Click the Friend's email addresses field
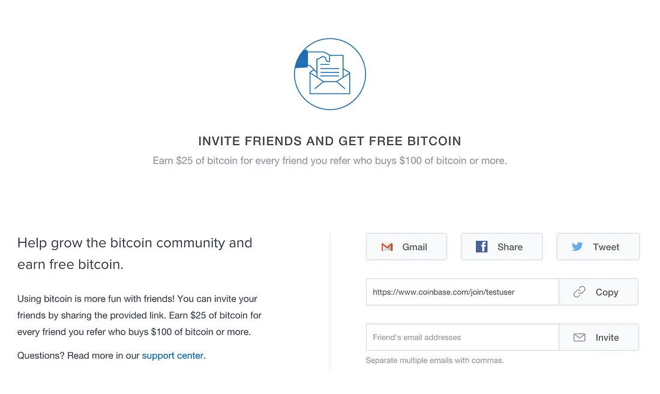Image resolution: width=660 pixels, height=394 pixels. click(x=462, y=337)
